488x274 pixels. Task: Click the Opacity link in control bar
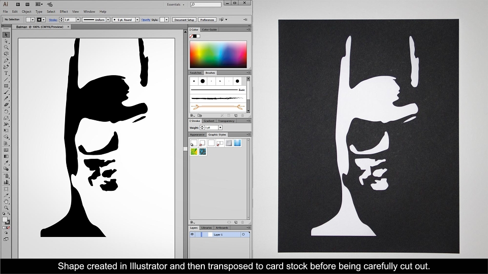(x=146, y=20)
